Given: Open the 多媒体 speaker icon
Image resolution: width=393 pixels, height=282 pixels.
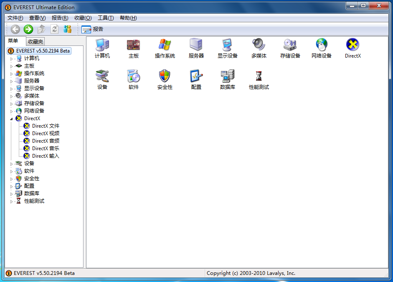Looking at the screenshot, I should [x=259, y=45].
